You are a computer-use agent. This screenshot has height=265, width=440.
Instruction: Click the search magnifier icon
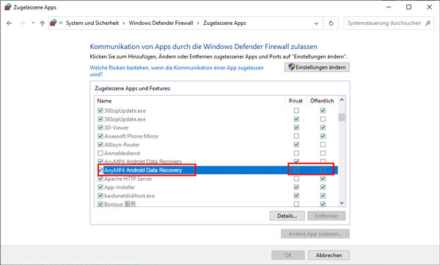[x=428, y=23]
